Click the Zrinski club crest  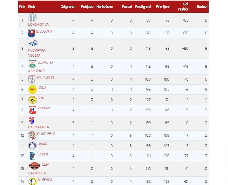[32, 110]
